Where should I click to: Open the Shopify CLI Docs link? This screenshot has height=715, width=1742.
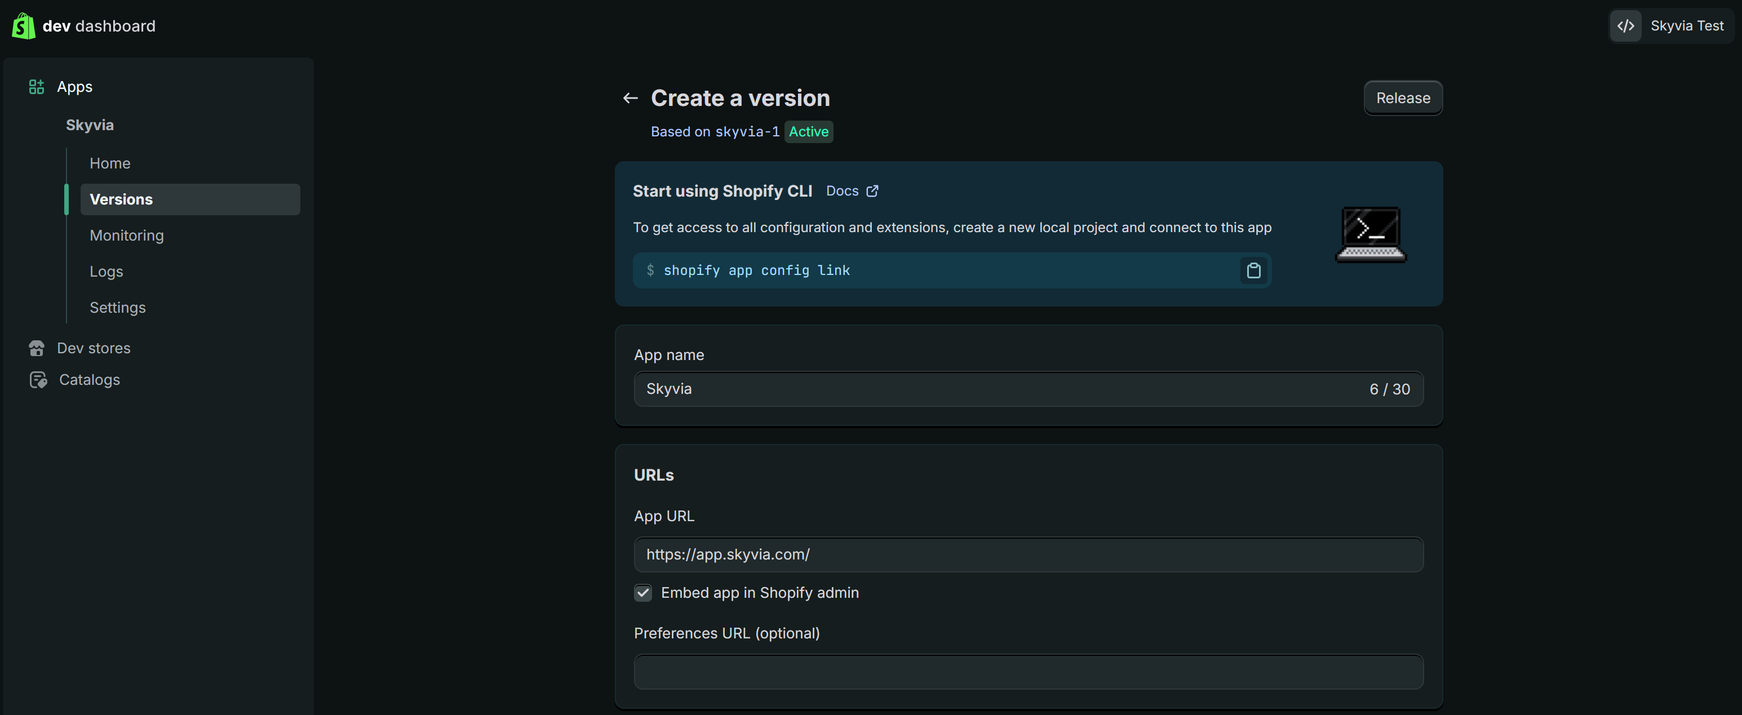[842, 190]
